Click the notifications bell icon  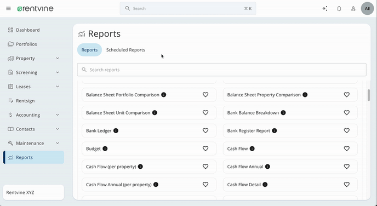(339, 9)
